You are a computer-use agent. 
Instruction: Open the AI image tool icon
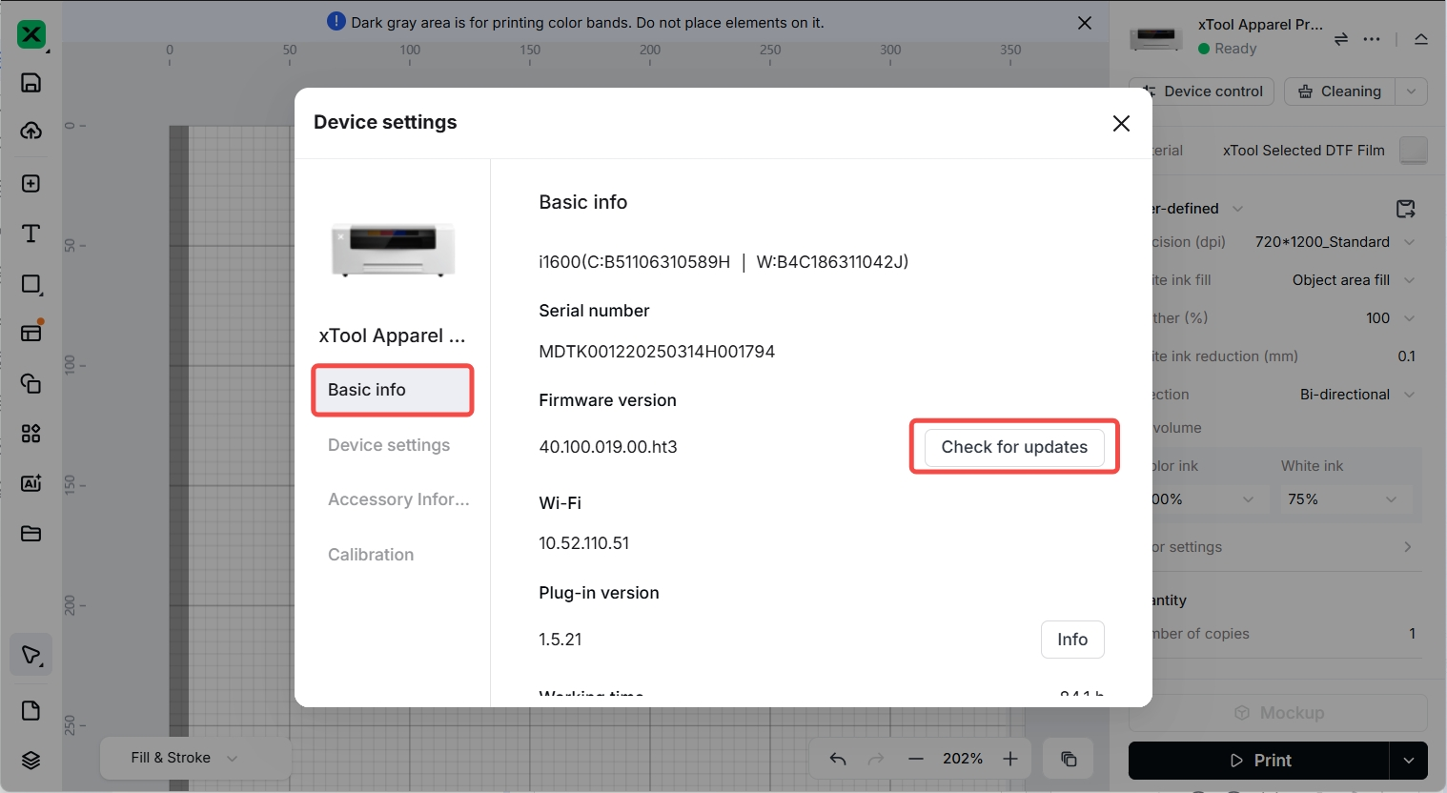(31, 483)
